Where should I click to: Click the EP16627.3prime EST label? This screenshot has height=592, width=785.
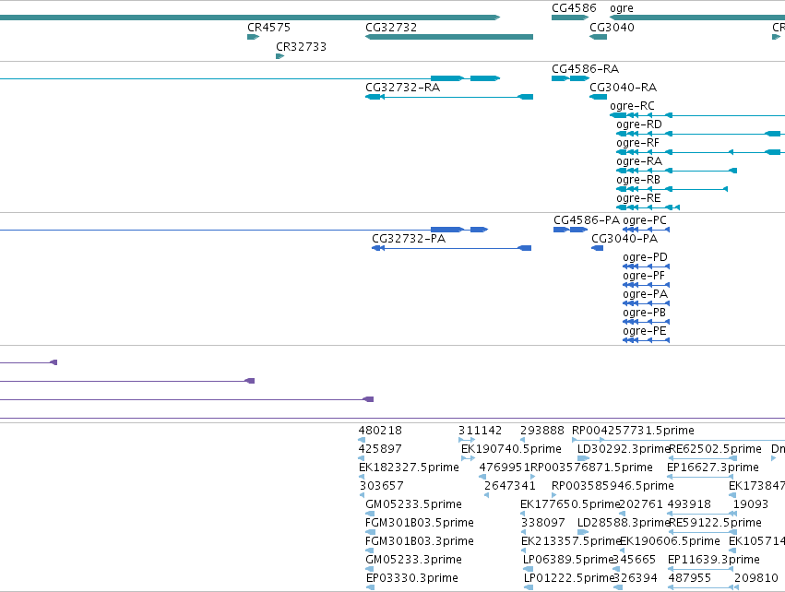click(713, 468)
